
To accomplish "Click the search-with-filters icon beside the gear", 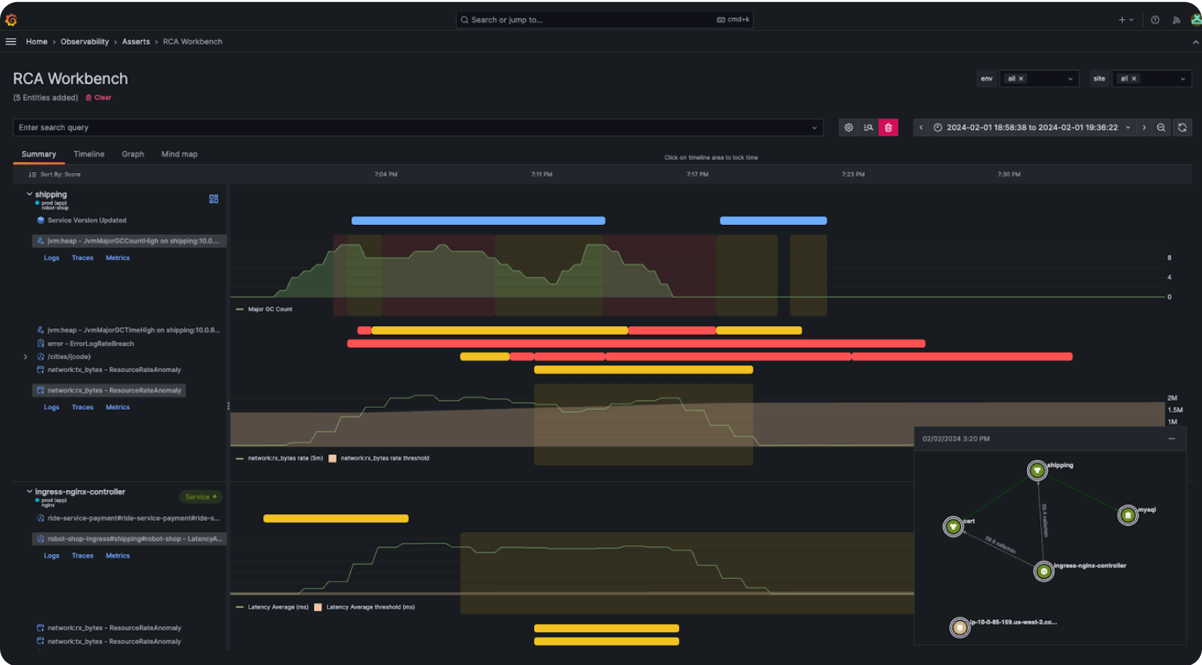I will (x=868, y=127).
